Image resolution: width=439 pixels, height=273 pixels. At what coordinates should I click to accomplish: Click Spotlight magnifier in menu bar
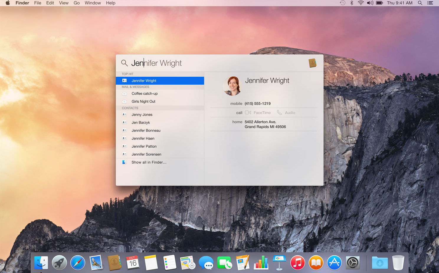point(420,3)
